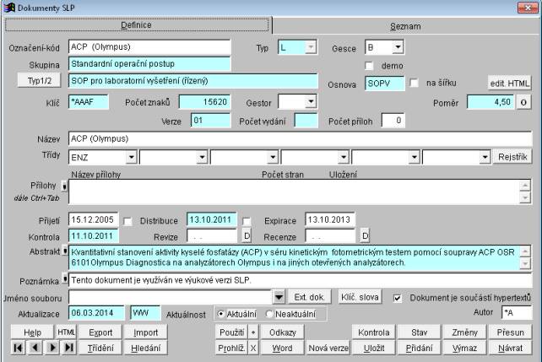
Task: Switch to the Seznam tab
Action: [404, 26]
